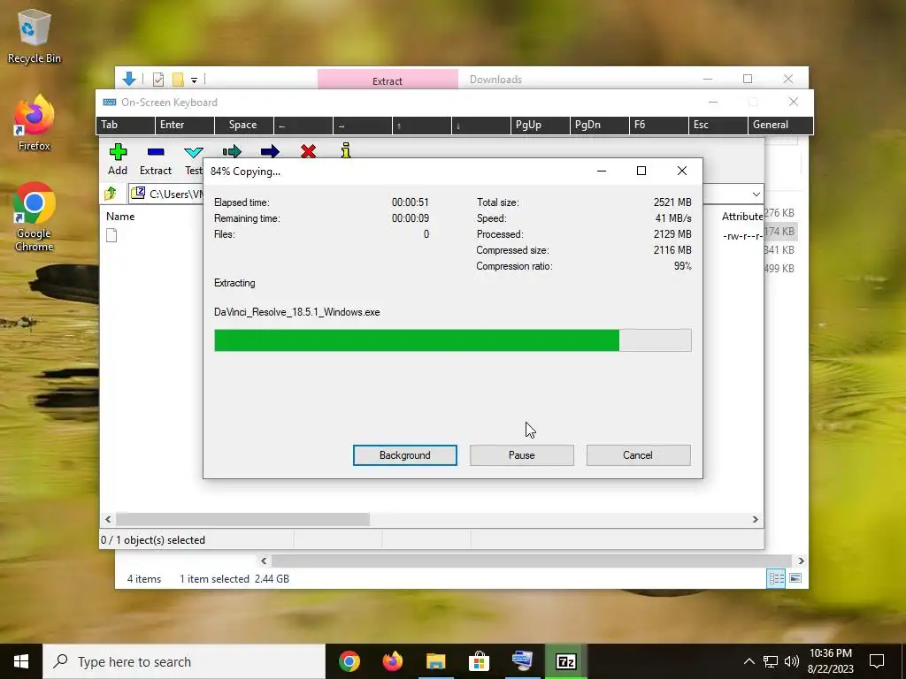
Task: Click the General key on On-Screen Keyboard
Action: click(780, 125)
